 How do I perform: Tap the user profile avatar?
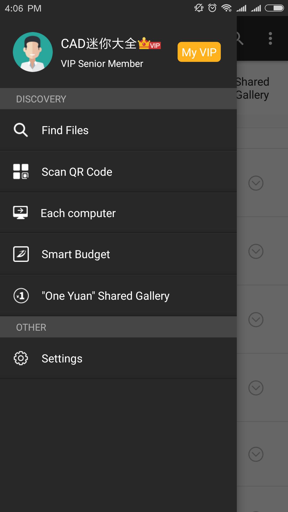click(33, 52)
